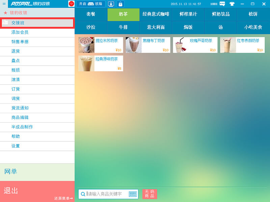Click the 无码商品 button

pos(150,194)
